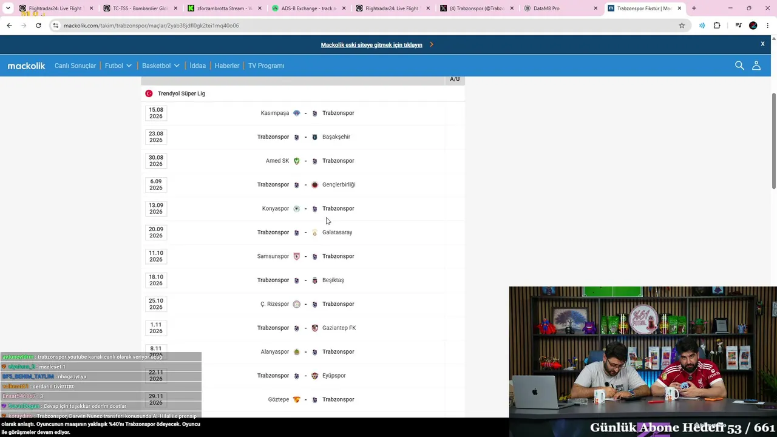Open the tab search dropdown arrow
The width and height of the screenshot is (777, 437).
(8, 8)
